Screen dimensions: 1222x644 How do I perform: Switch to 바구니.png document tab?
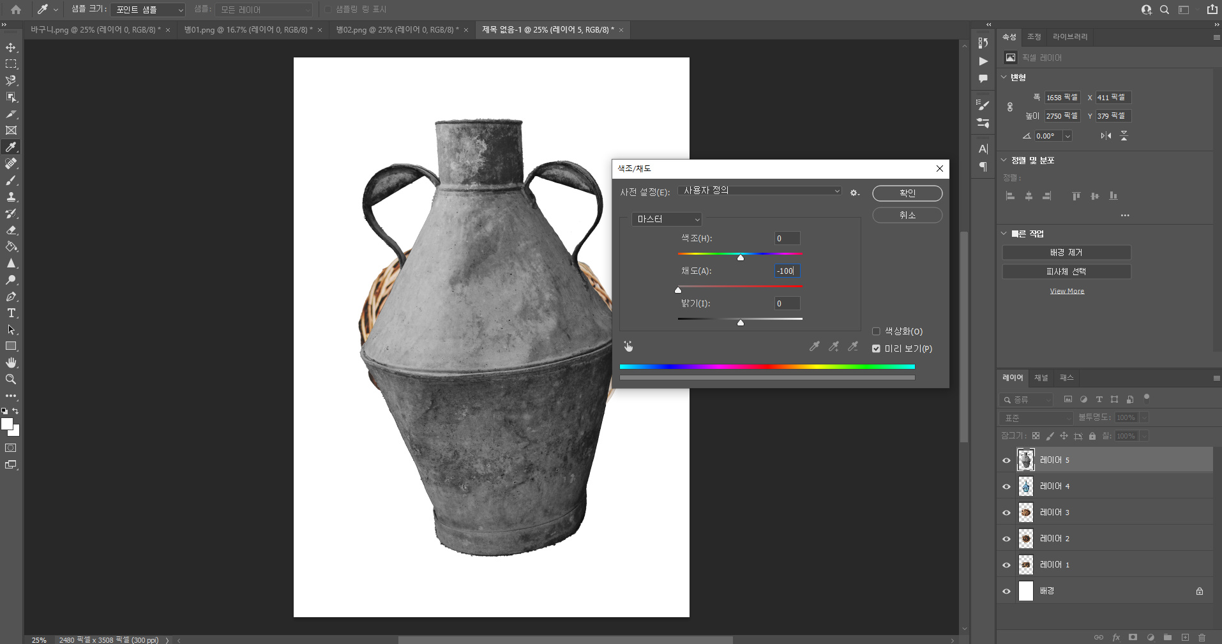[x=96, y=30]
